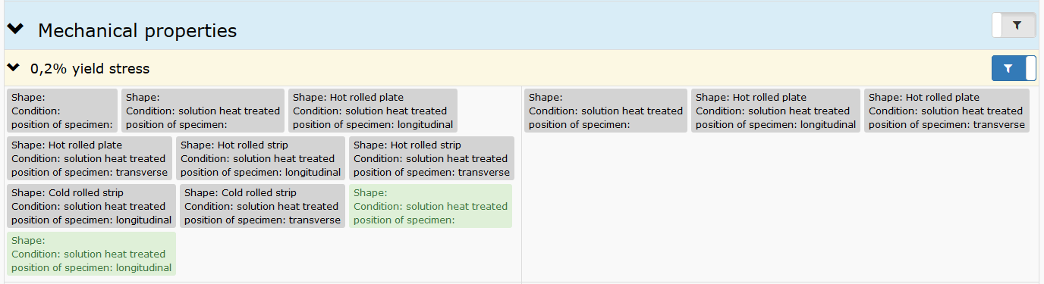
Task: Toggle the 0,2% yield stress filter switch
Action: pyautogui.click(x=1014, y=68)
